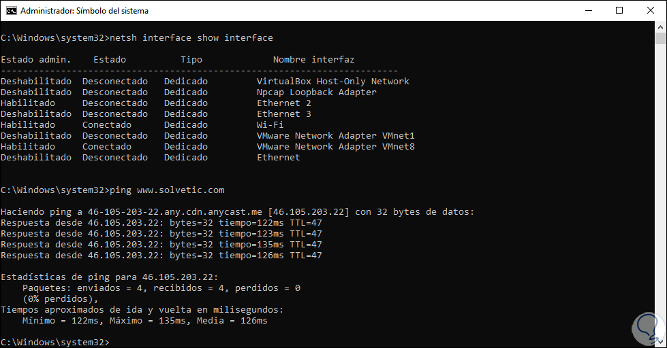Click on the Npcap Loopback Adapter name
The image size is (667, 348).
point(316,92)
